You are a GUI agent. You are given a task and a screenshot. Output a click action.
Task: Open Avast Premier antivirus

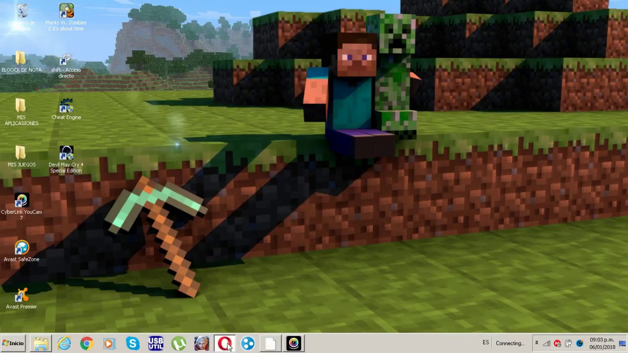(21, 299)
